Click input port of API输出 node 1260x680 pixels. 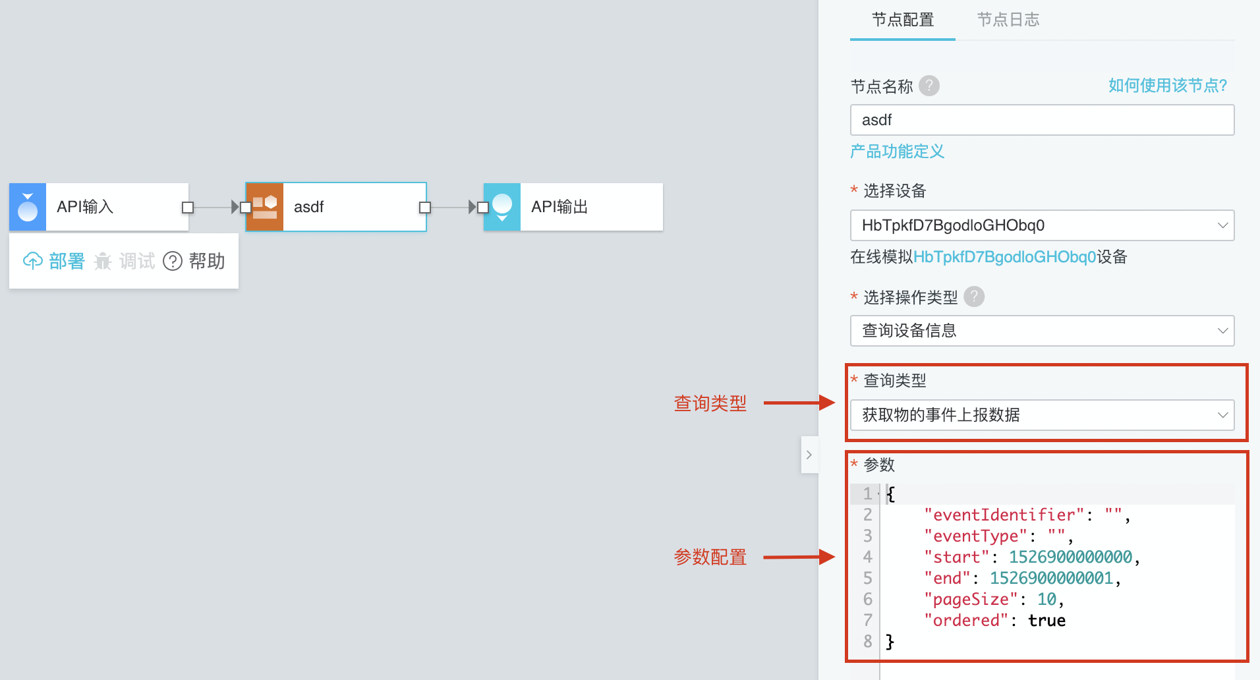pos(483,208)
